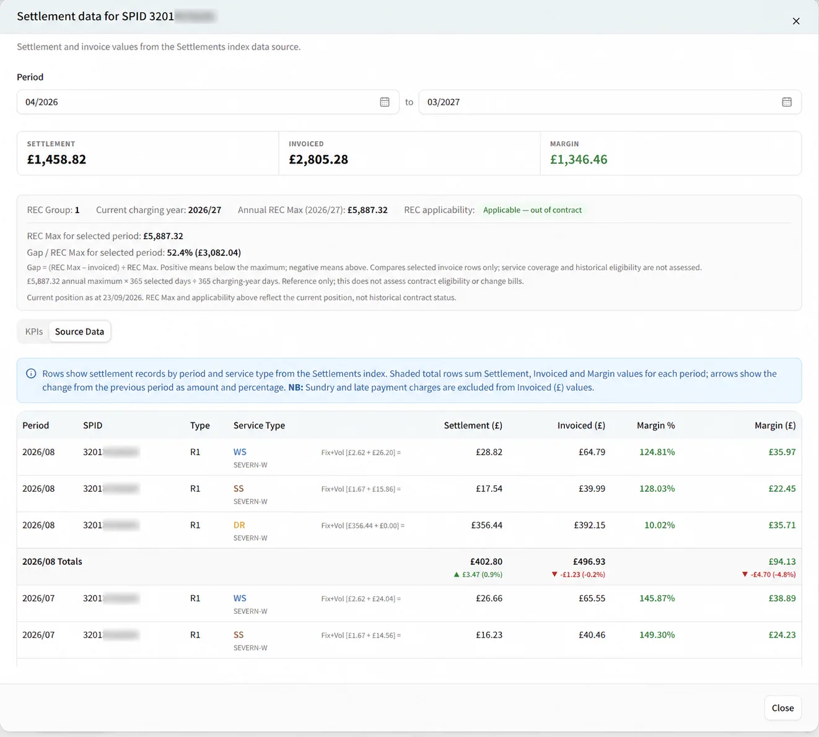Click Annual REC Max value £5,887.32
This screenshot has height=737, width=819.
coord(367,210)
